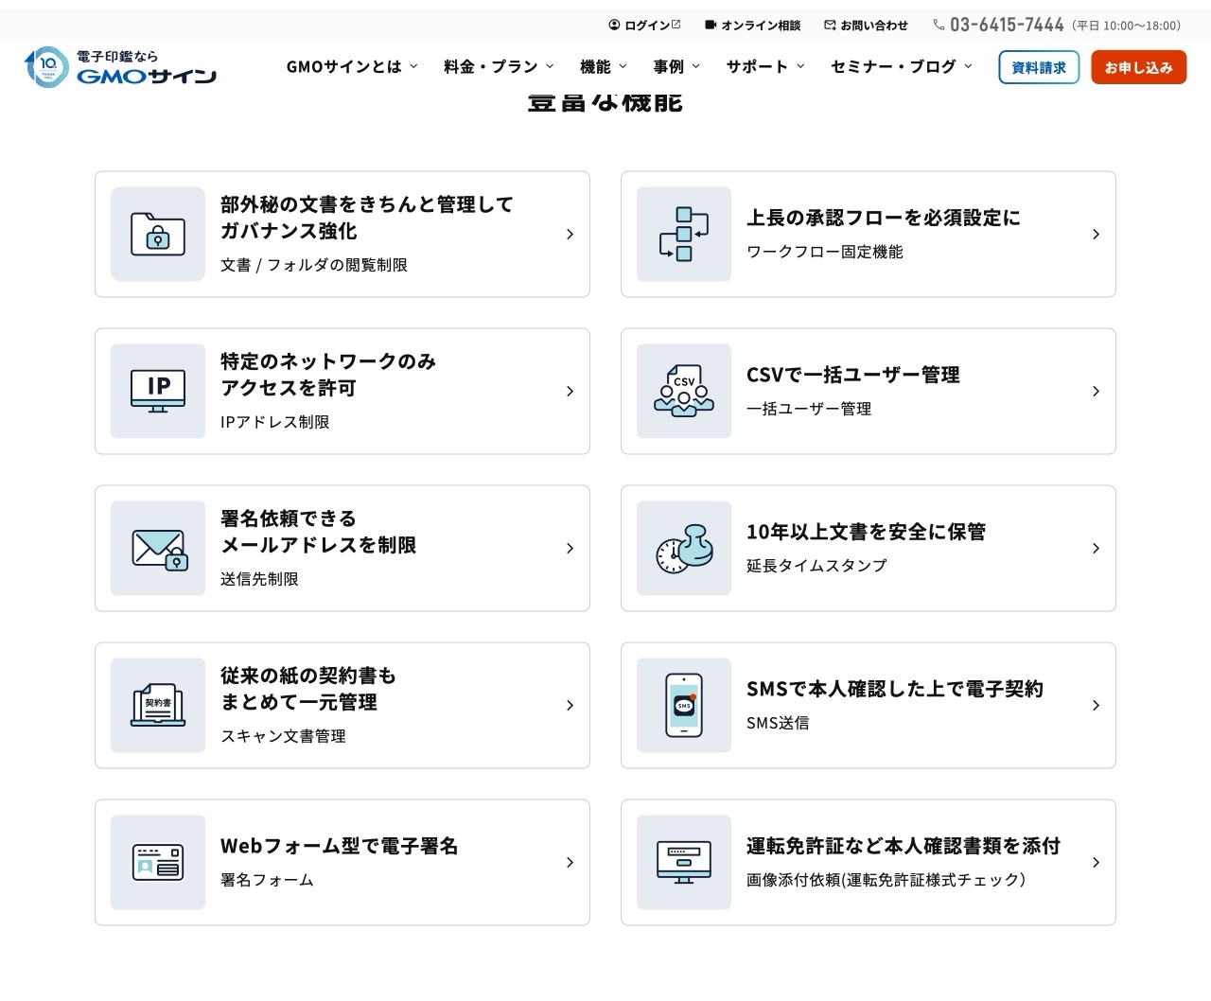Open the サポート menu item
Screen dimensions: 1211x1001
(x=764, y=66)
